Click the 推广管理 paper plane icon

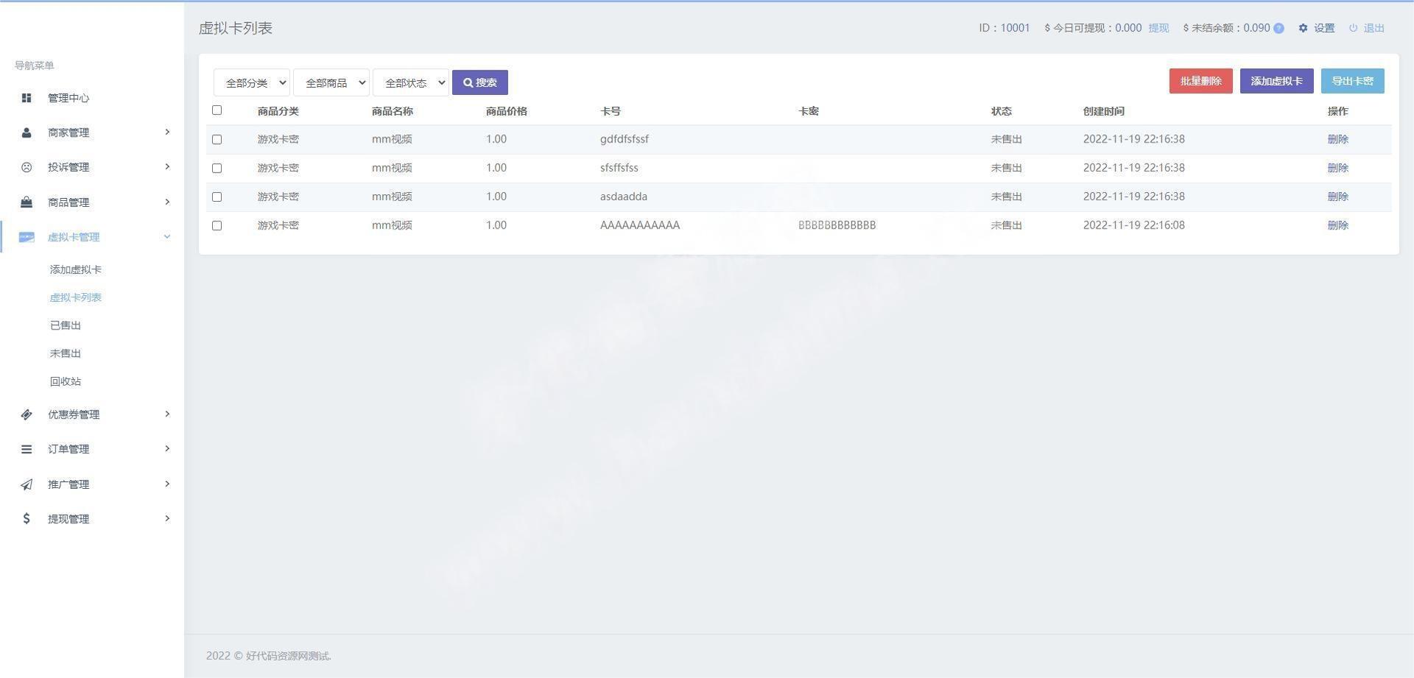(27, 484)
